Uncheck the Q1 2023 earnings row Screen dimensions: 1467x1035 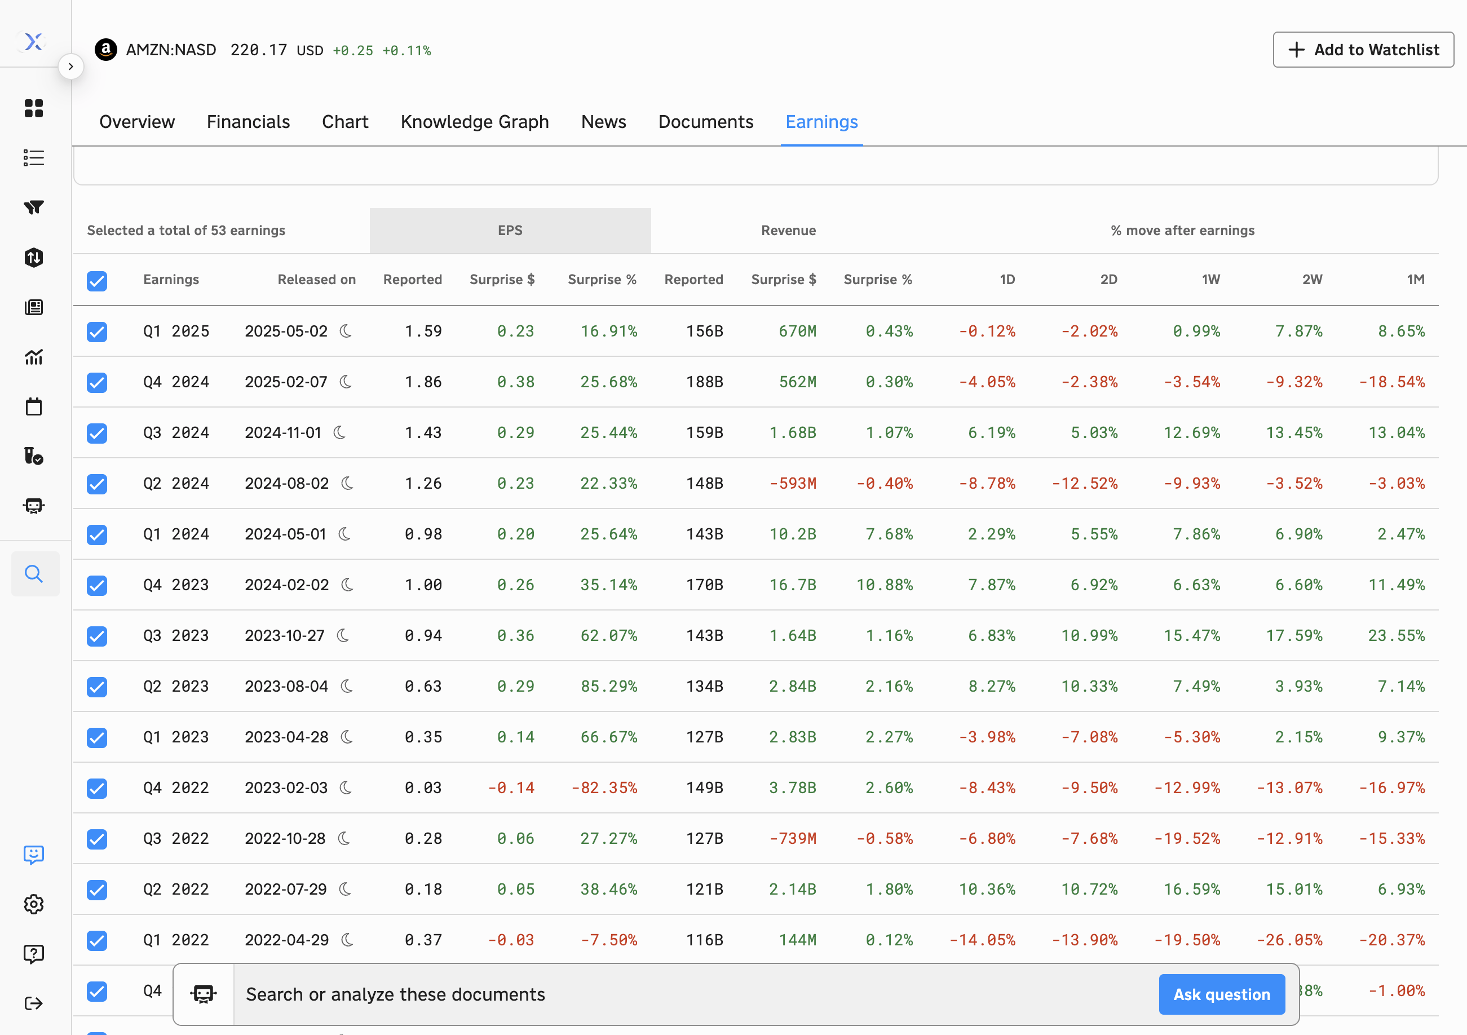pos(97,738)
